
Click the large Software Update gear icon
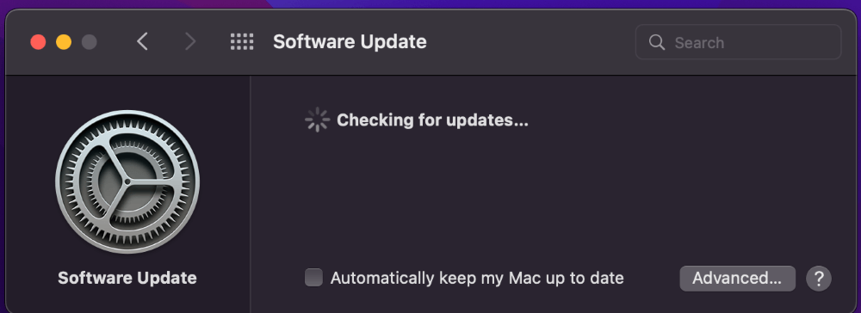coord(127,181)
